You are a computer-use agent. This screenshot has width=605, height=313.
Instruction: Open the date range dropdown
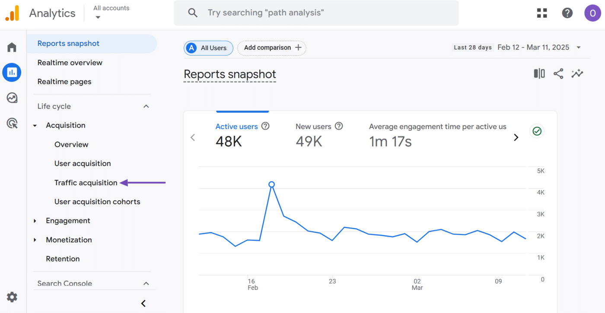pos(579,47)
